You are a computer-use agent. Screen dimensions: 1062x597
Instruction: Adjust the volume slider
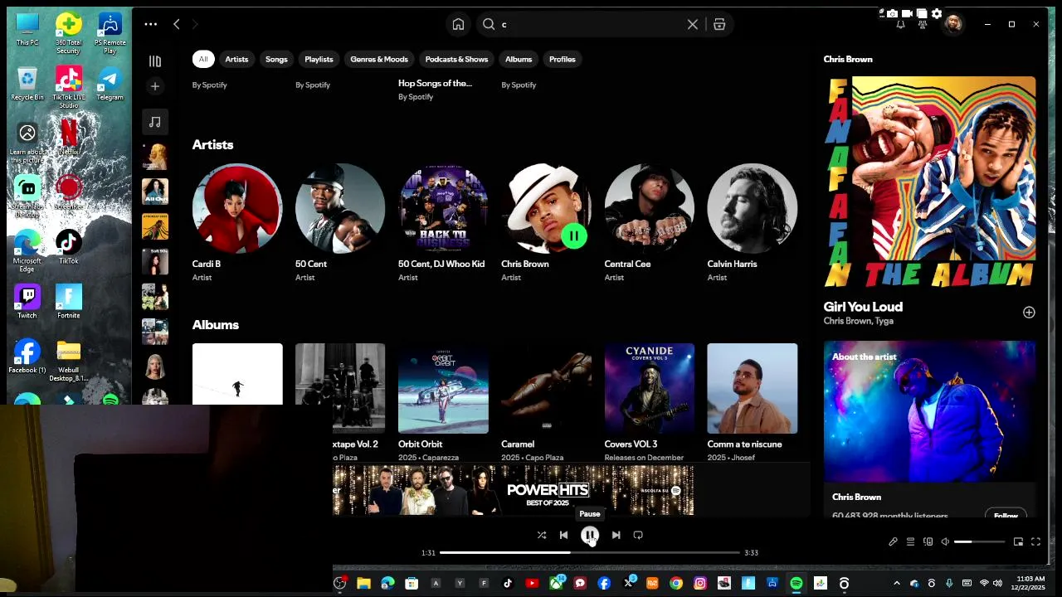[x=979, y=541]
